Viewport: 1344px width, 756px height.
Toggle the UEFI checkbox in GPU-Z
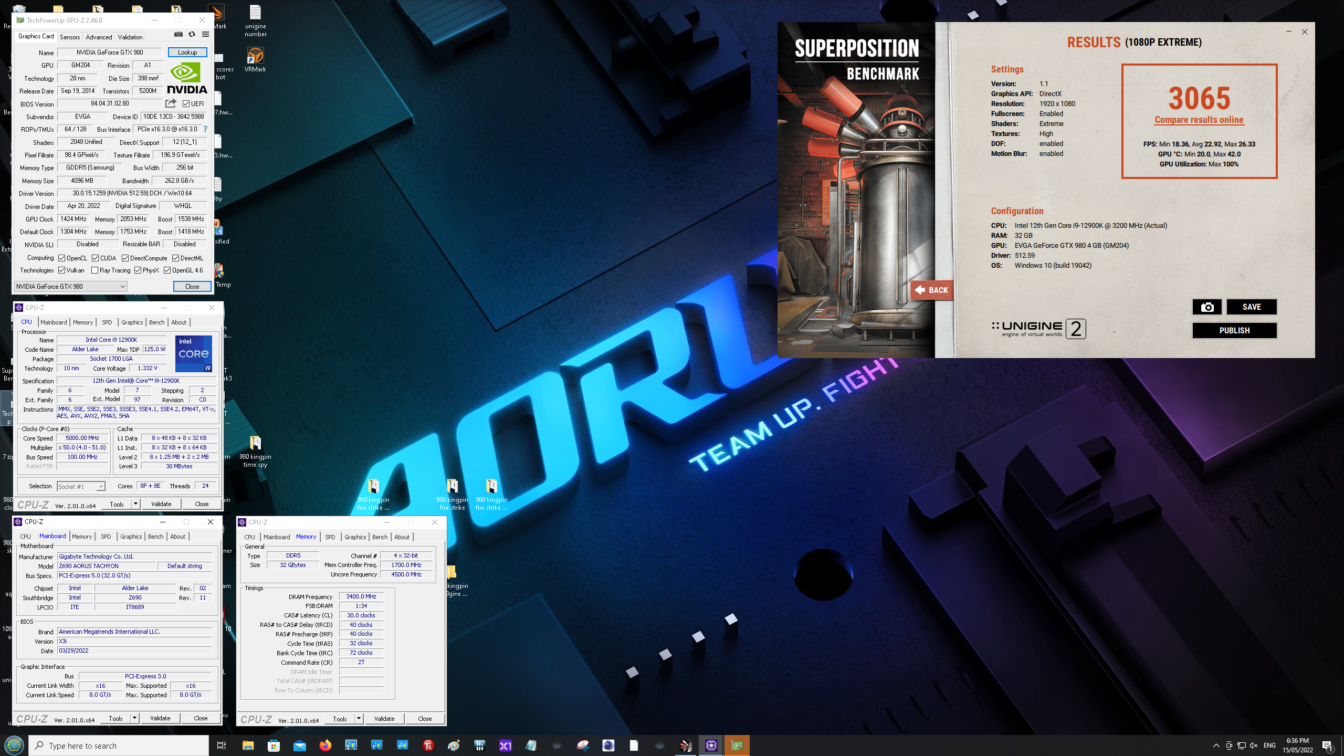click(186, 104)
